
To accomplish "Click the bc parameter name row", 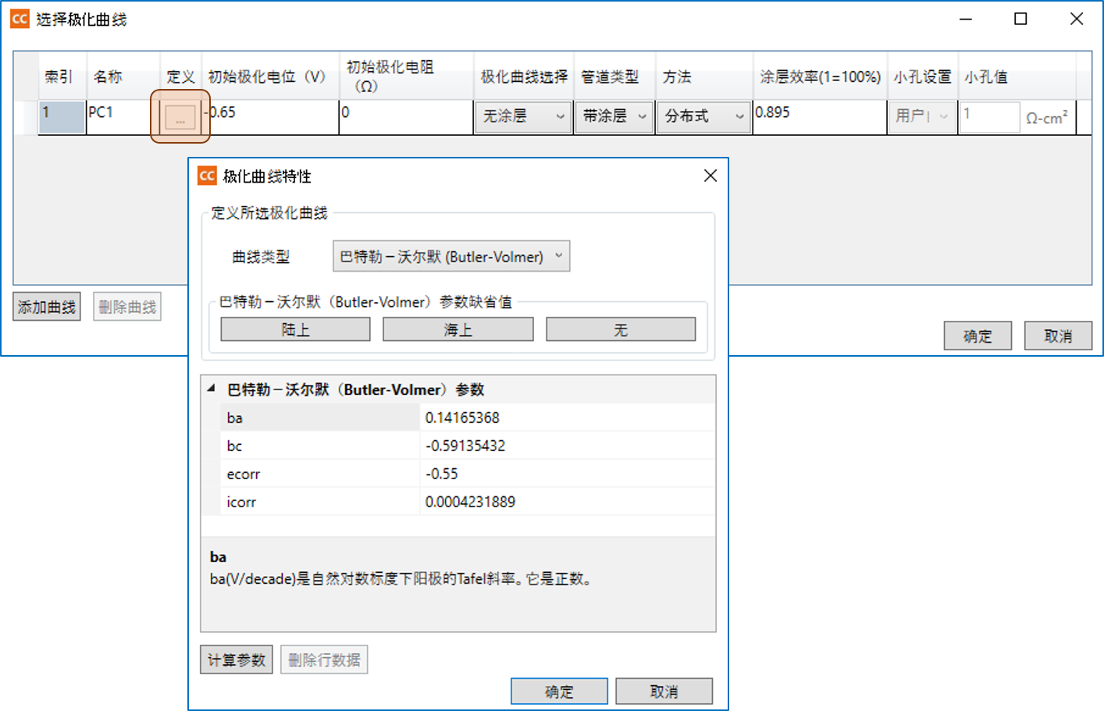I will (320, 446).
